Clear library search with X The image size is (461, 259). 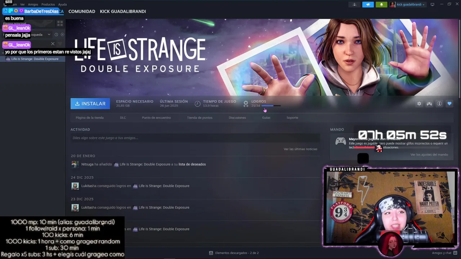coord(53,44)
